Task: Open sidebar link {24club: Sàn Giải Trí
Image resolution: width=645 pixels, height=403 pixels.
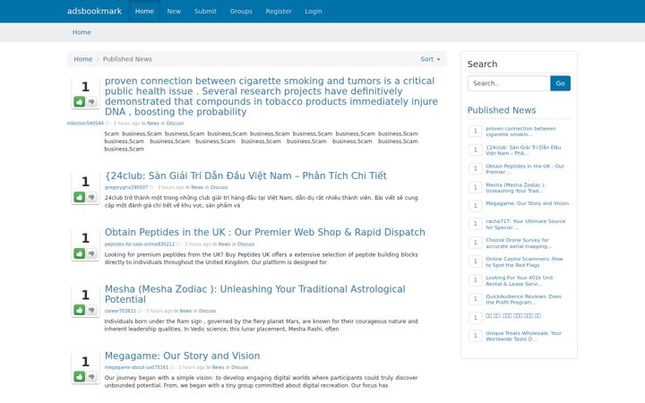Action: 523,150
